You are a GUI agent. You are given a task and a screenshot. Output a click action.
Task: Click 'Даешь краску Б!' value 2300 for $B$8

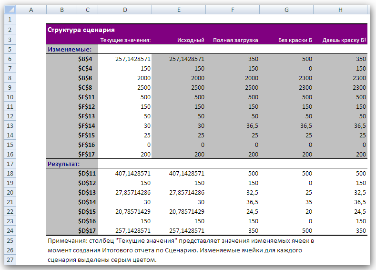tap(359, 78)
